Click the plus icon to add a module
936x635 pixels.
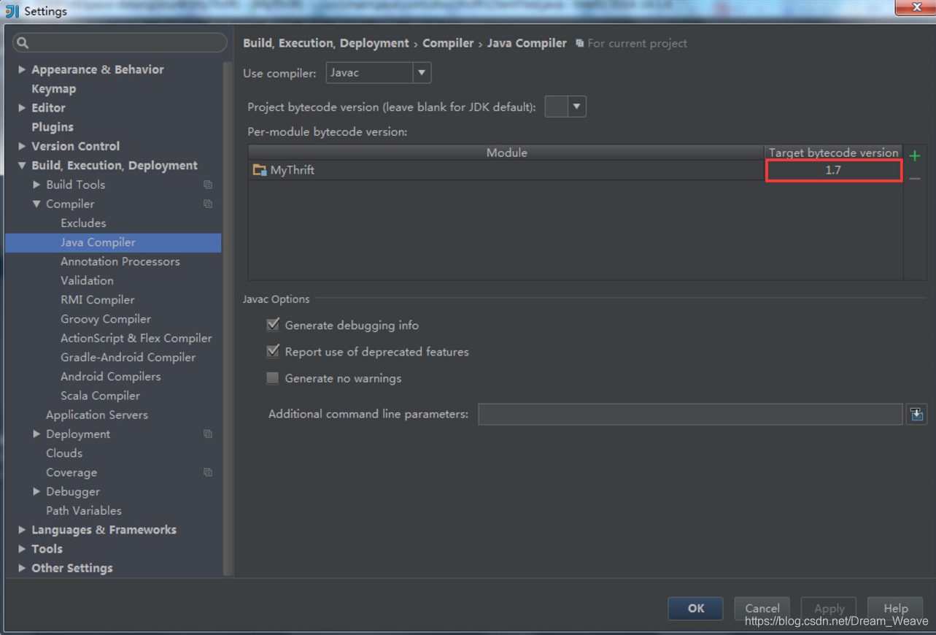coord(916,155)
